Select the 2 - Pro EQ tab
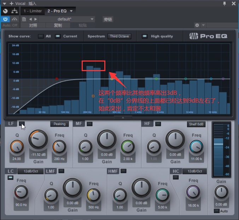 coord(57,11)
